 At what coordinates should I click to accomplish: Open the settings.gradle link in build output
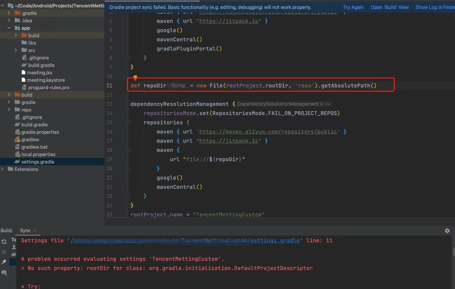pyautogui.click(x=275, y=241)
